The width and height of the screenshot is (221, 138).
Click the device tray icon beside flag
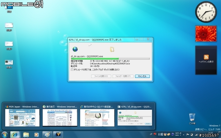click(192, 135)
